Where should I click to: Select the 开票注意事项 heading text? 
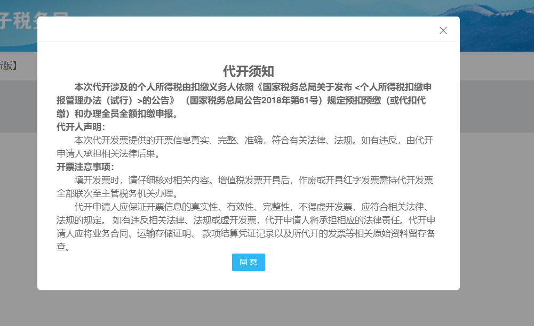tap(84, 166)
